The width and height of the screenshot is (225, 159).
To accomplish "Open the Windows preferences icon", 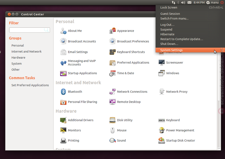I will 161,73.
